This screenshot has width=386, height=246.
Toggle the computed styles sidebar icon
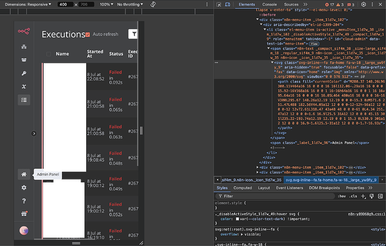[x=380, y=196]
